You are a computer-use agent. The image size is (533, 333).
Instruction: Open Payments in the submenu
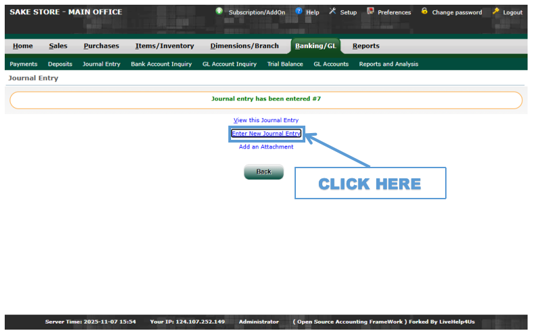[24, 64]
